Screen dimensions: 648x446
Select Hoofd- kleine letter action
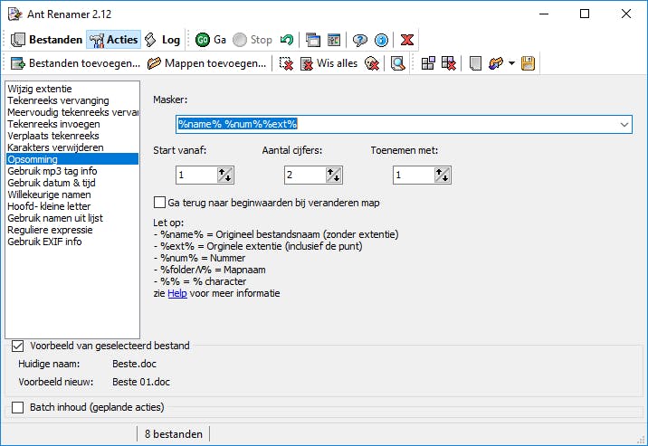[x=72, y=206]
